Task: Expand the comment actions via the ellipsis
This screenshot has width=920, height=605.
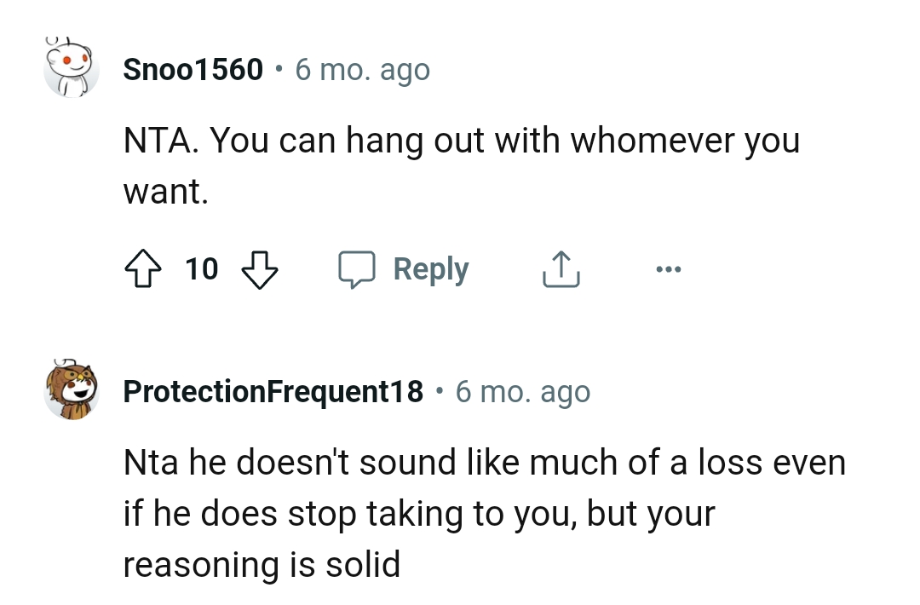Action: coord(669,268)
